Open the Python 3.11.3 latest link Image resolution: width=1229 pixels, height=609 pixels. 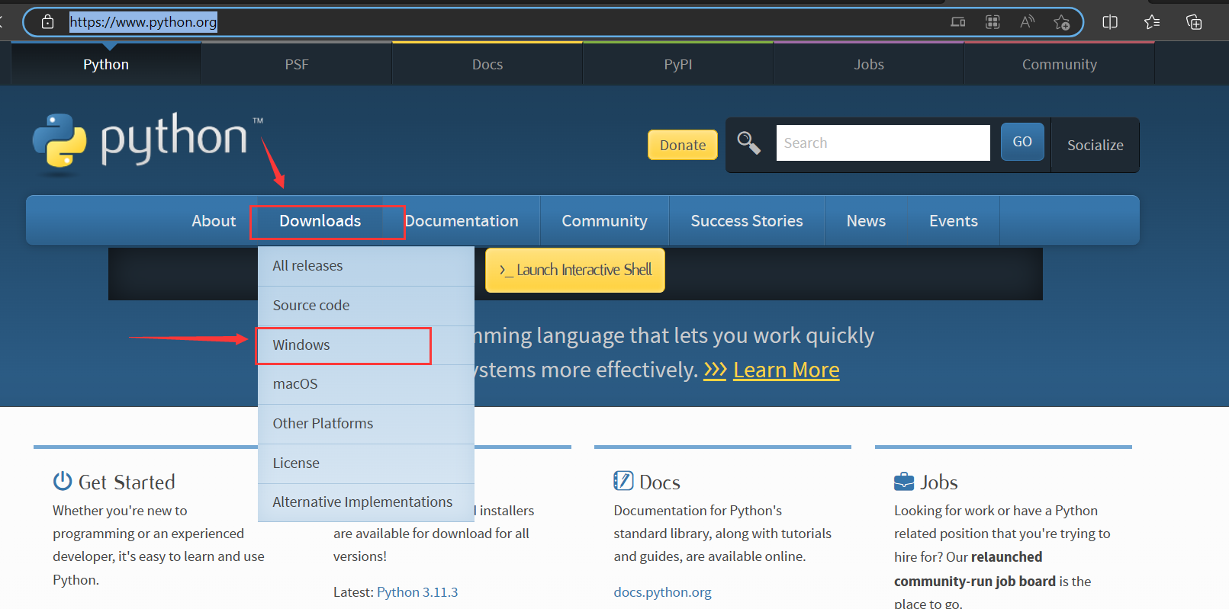[417, 592]
